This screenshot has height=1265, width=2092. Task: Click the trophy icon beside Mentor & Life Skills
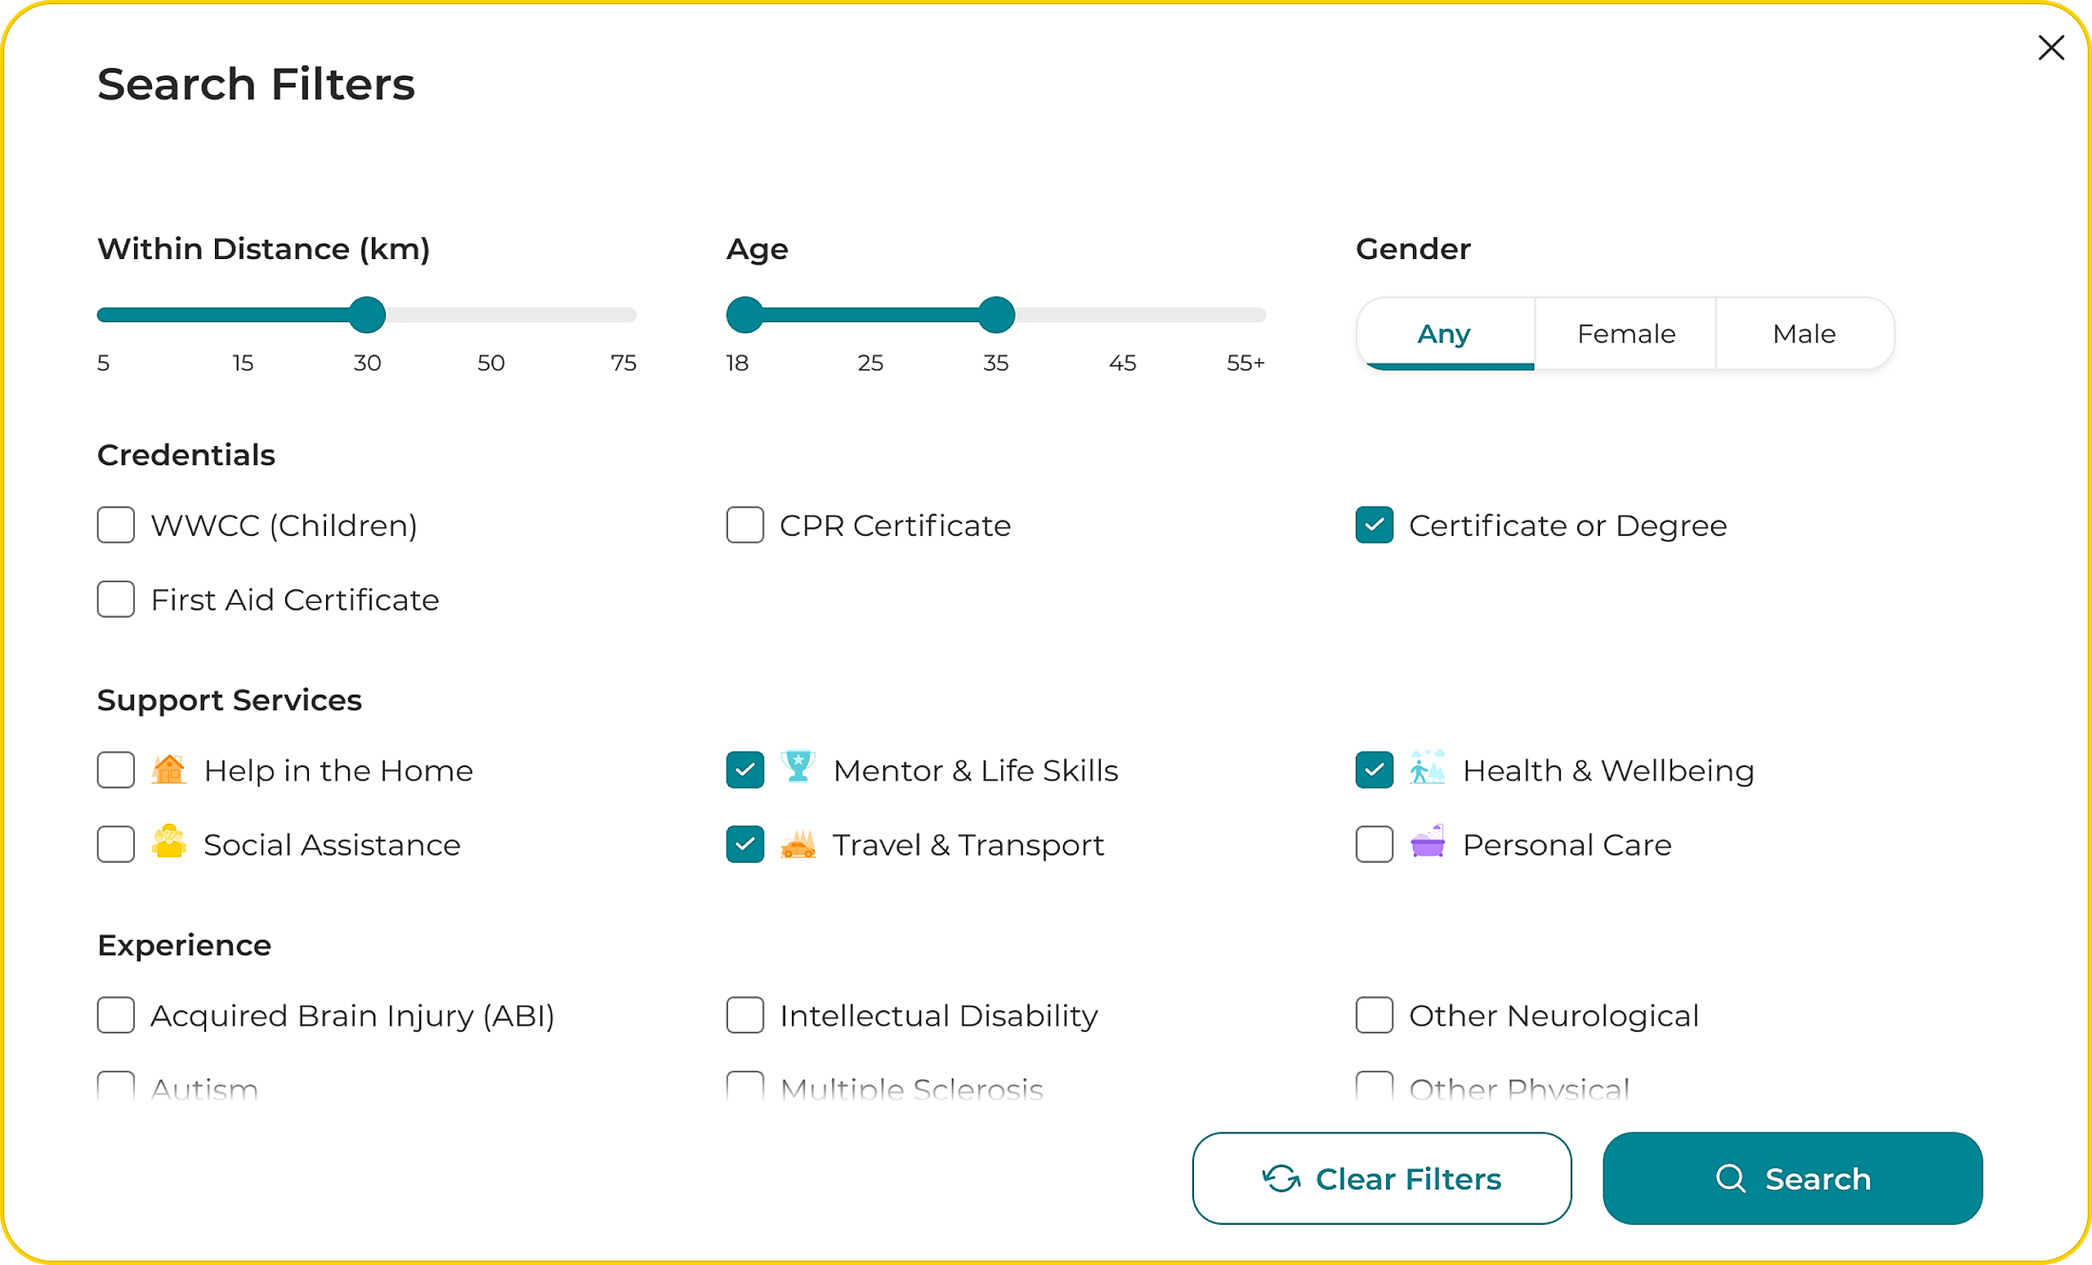(798, 767)
